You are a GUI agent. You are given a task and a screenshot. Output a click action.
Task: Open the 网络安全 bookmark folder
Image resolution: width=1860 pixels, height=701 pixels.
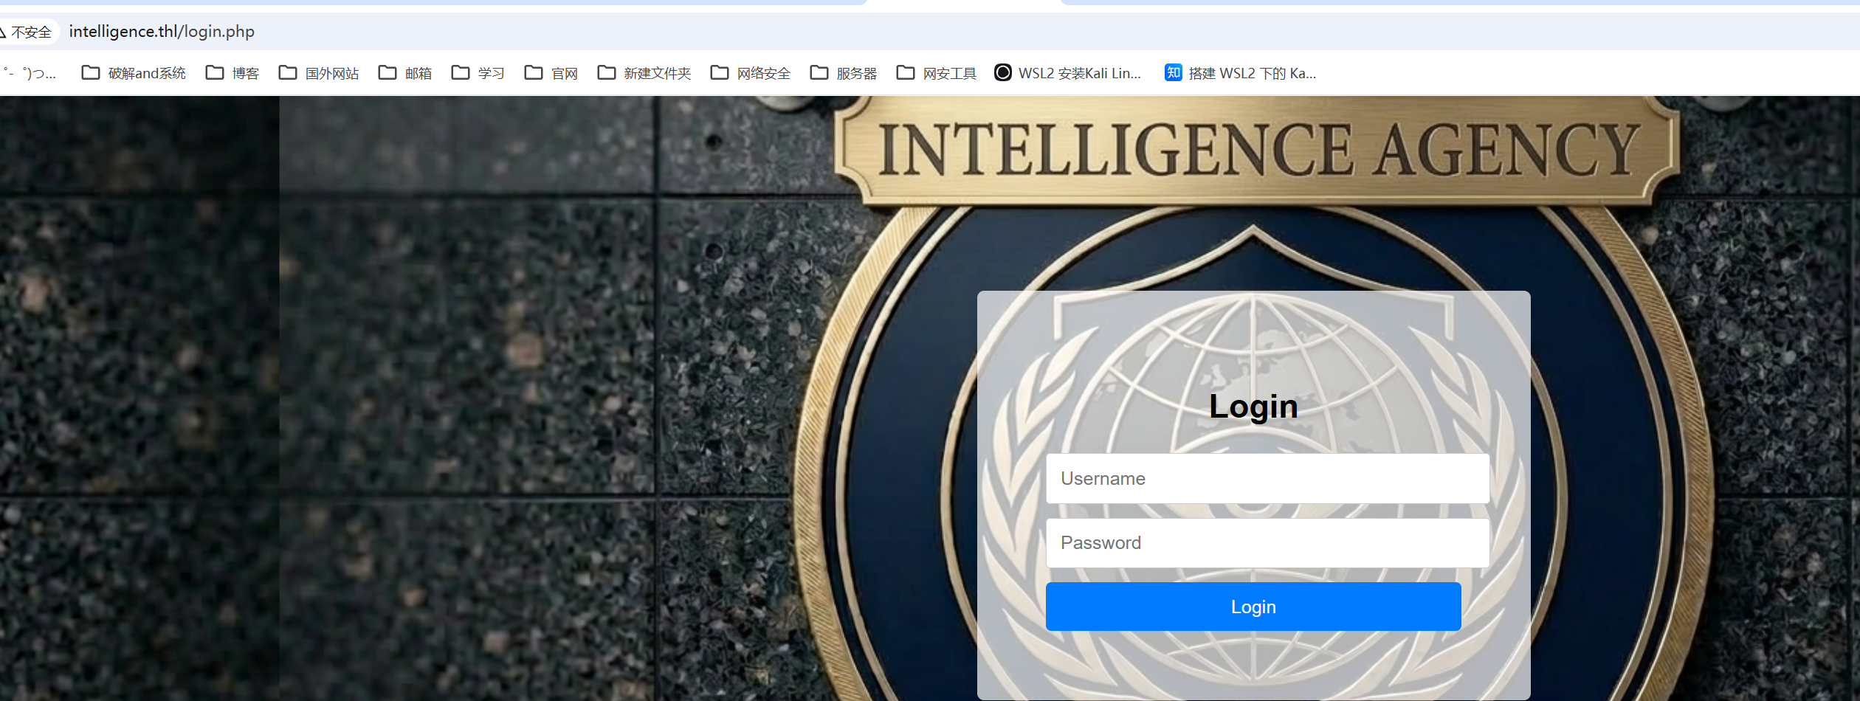tap(751, 73)
